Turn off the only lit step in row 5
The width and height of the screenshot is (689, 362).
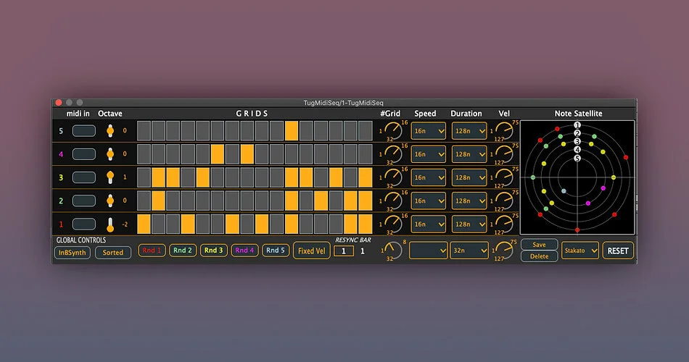point(292,131)
